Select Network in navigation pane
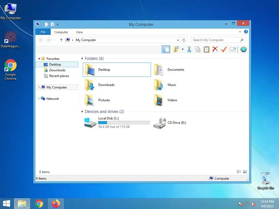This screenshot has height=209, width=279. point(53,99)
